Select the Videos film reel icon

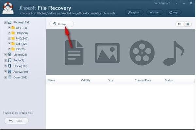click(x=9, y=54)
